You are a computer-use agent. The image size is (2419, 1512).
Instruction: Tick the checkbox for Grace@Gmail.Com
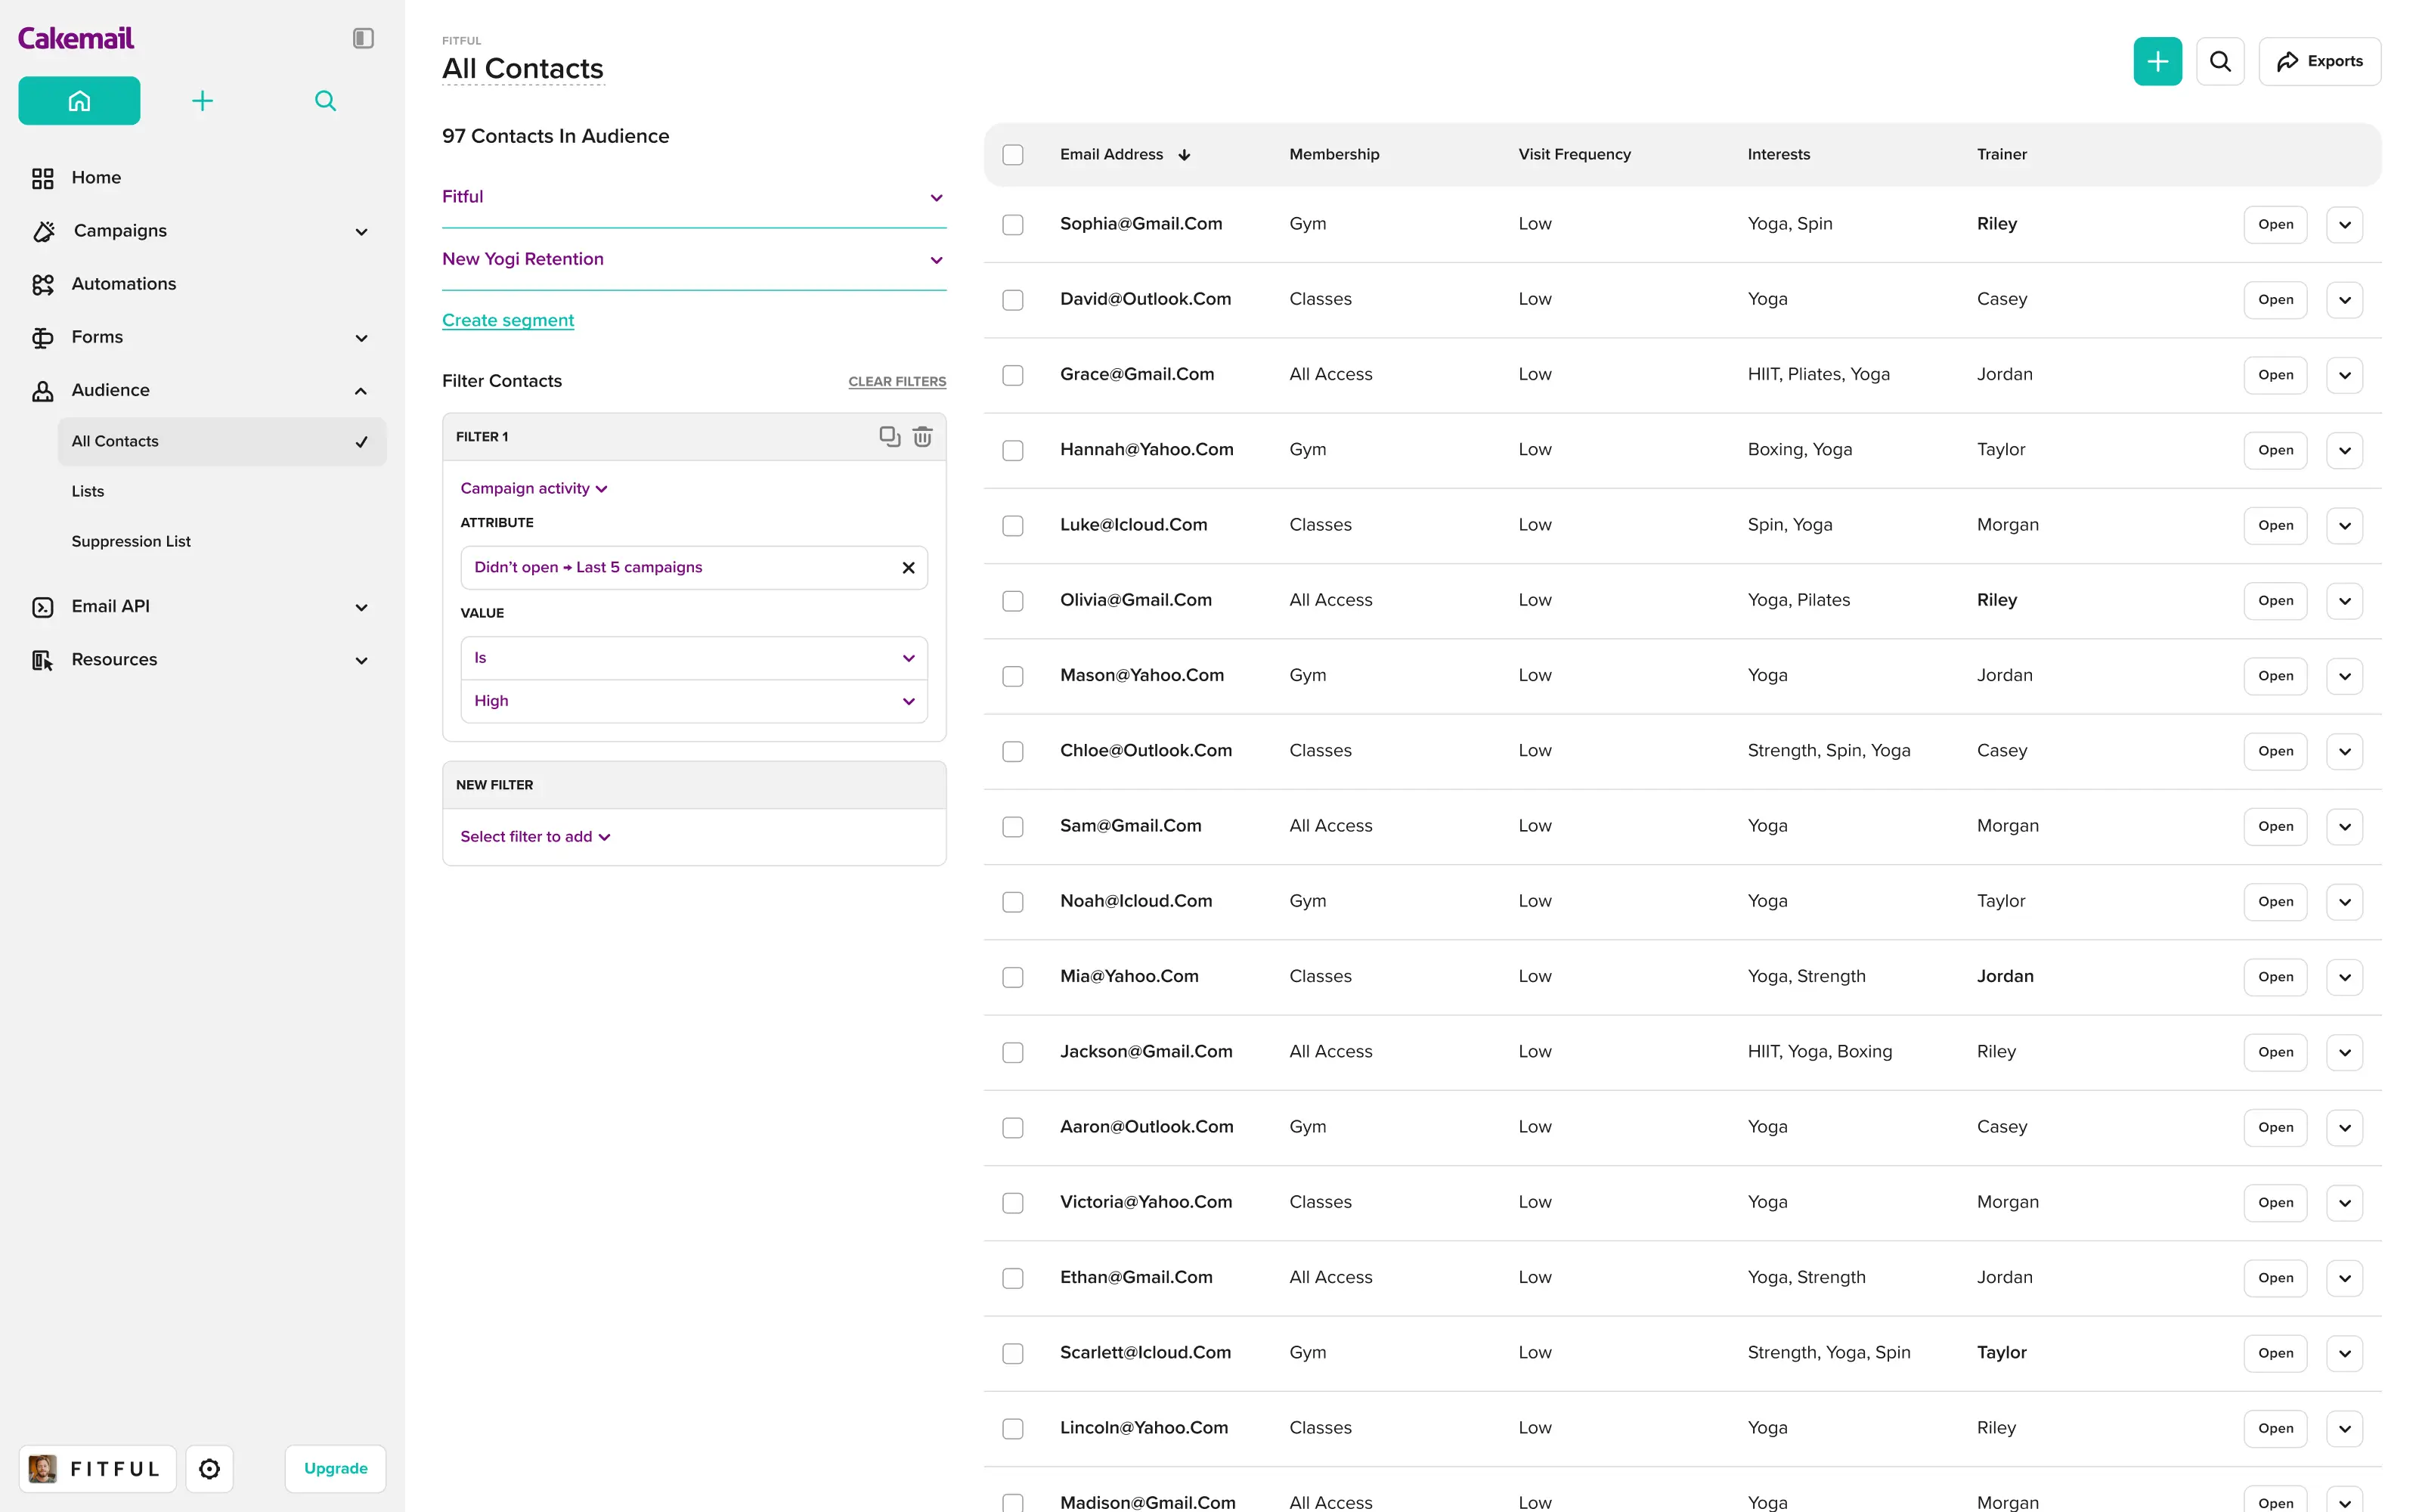tap(1013, 375)
